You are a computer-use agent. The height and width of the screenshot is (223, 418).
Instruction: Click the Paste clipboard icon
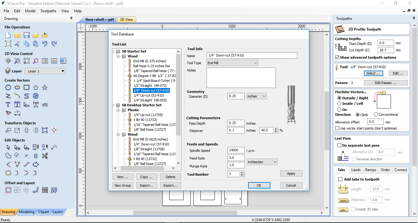point(36,44)
